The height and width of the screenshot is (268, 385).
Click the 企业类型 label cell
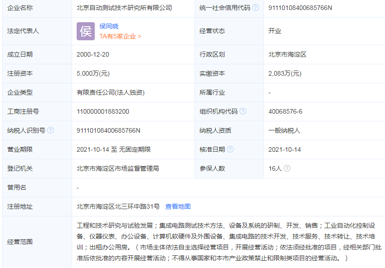tap(37, 92)
